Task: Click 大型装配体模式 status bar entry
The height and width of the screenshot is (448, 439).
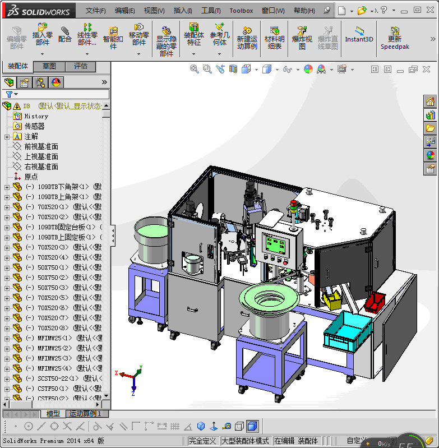Action: point(246,441)
